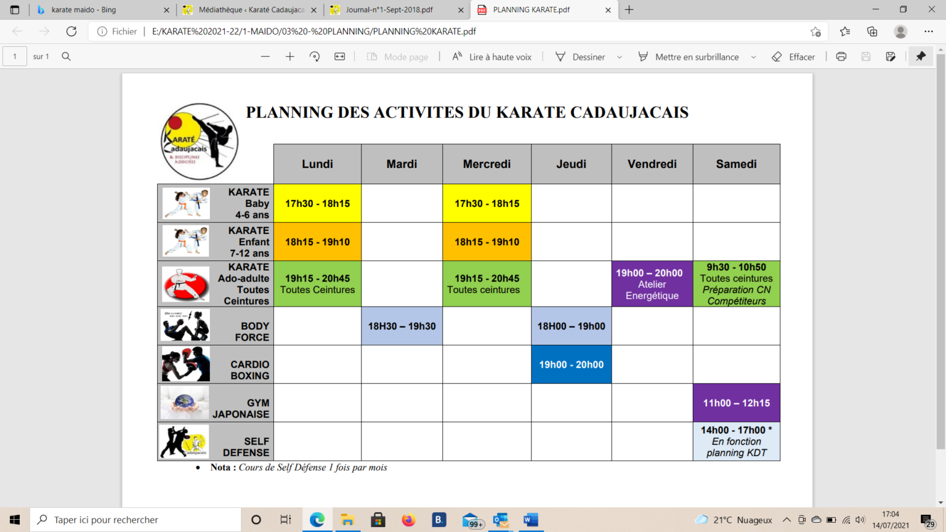This screenshot has height=532, width=946.
Task: Open the browser profile avatar
Action: point(900,31)
